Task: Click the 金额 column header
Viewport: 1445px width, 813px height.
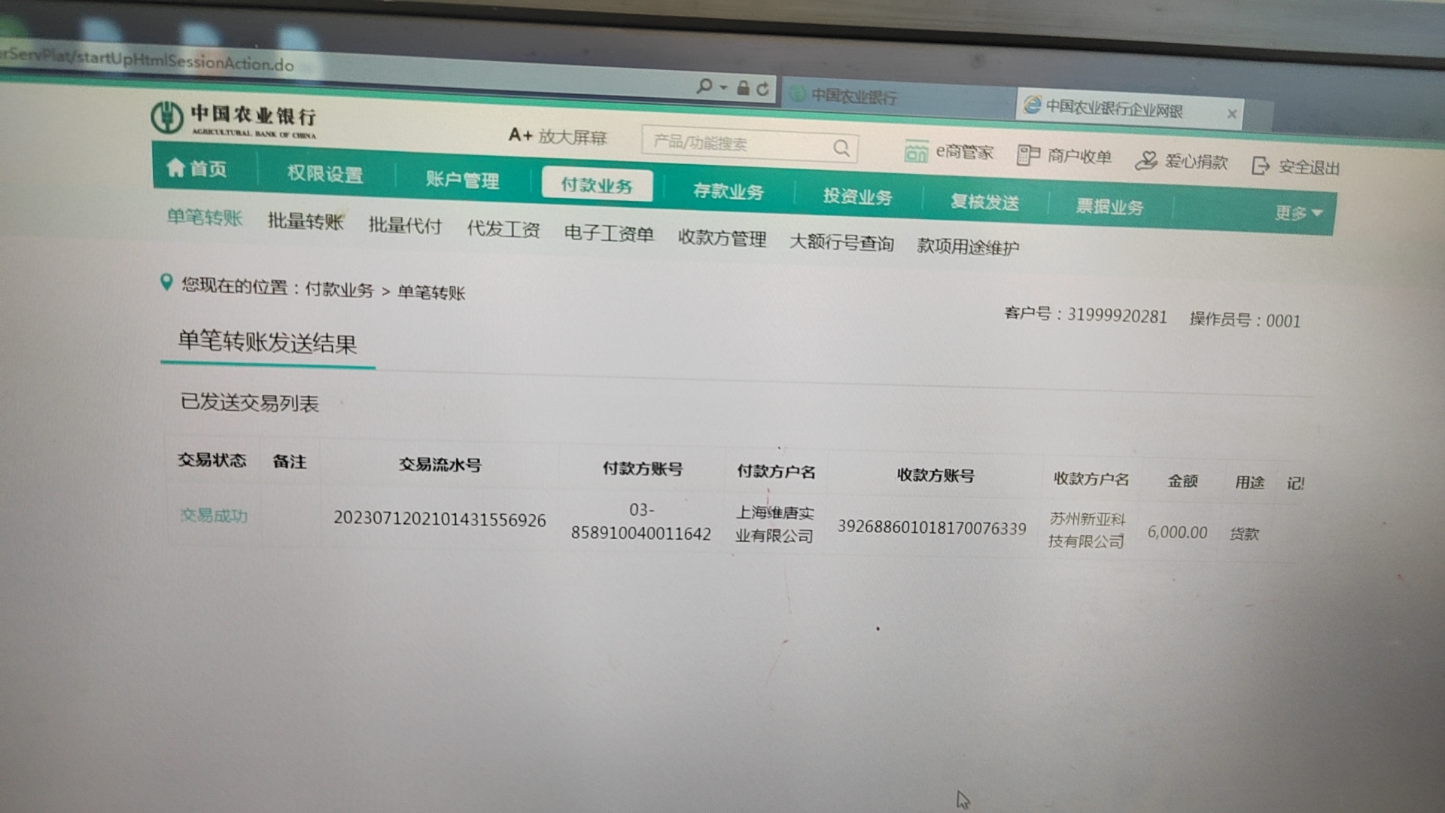Action: [1182, 481]
